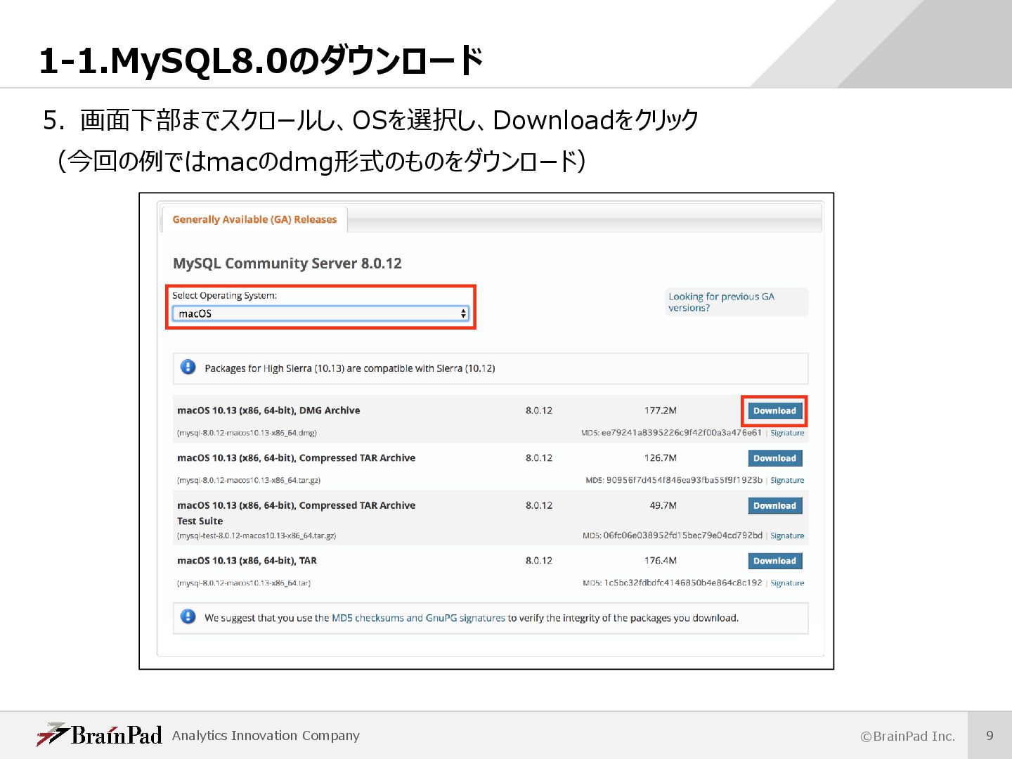Open Signature link for the TAR package

(787, 583)
